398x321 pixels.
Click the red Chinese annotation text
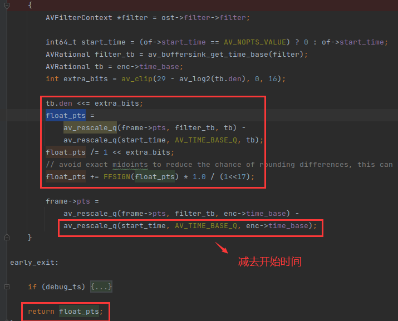coord(269,261)
